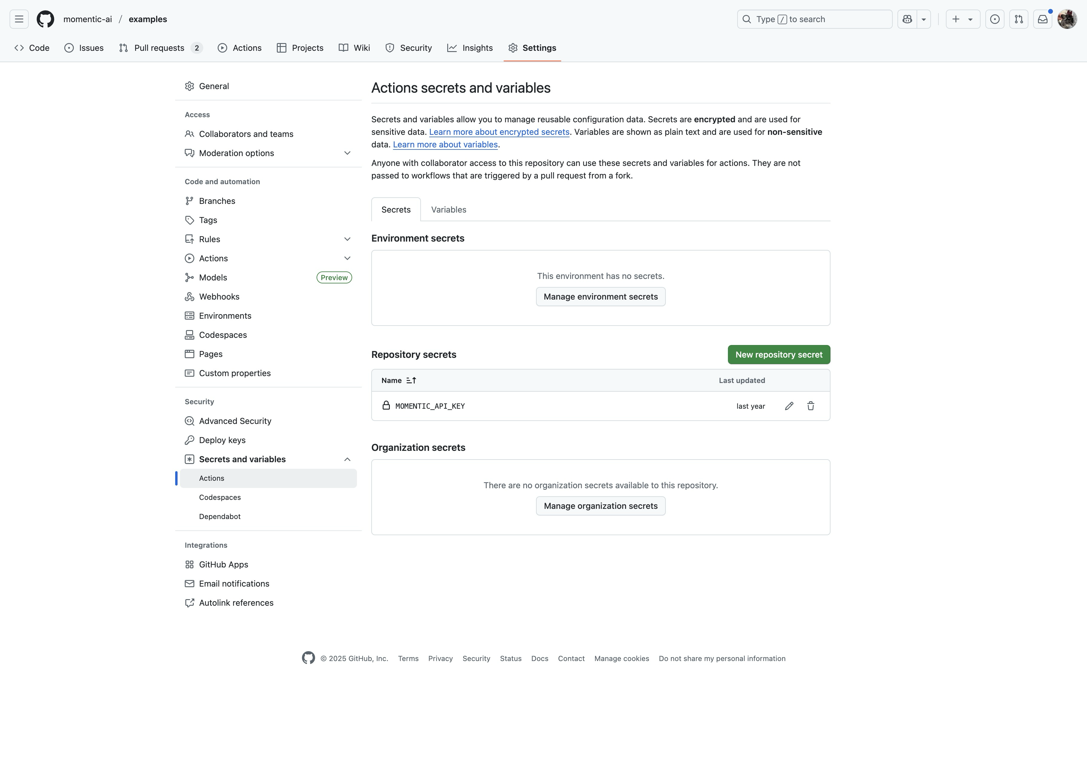Select the Secrets tab
Image resolution: width=1087 pixels, height=757 pixels.
(x=396, y=210)
